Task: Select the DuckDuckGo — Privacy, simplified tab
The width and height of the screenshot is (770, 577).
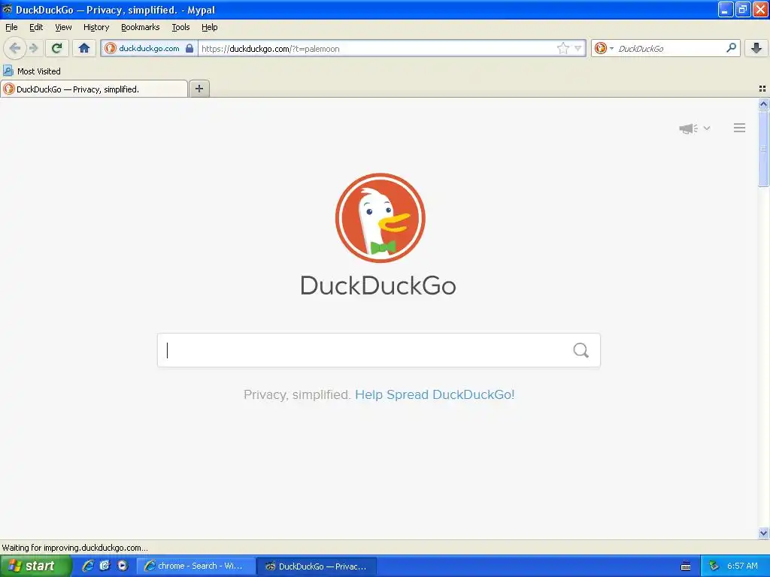Action: [94, 89]
